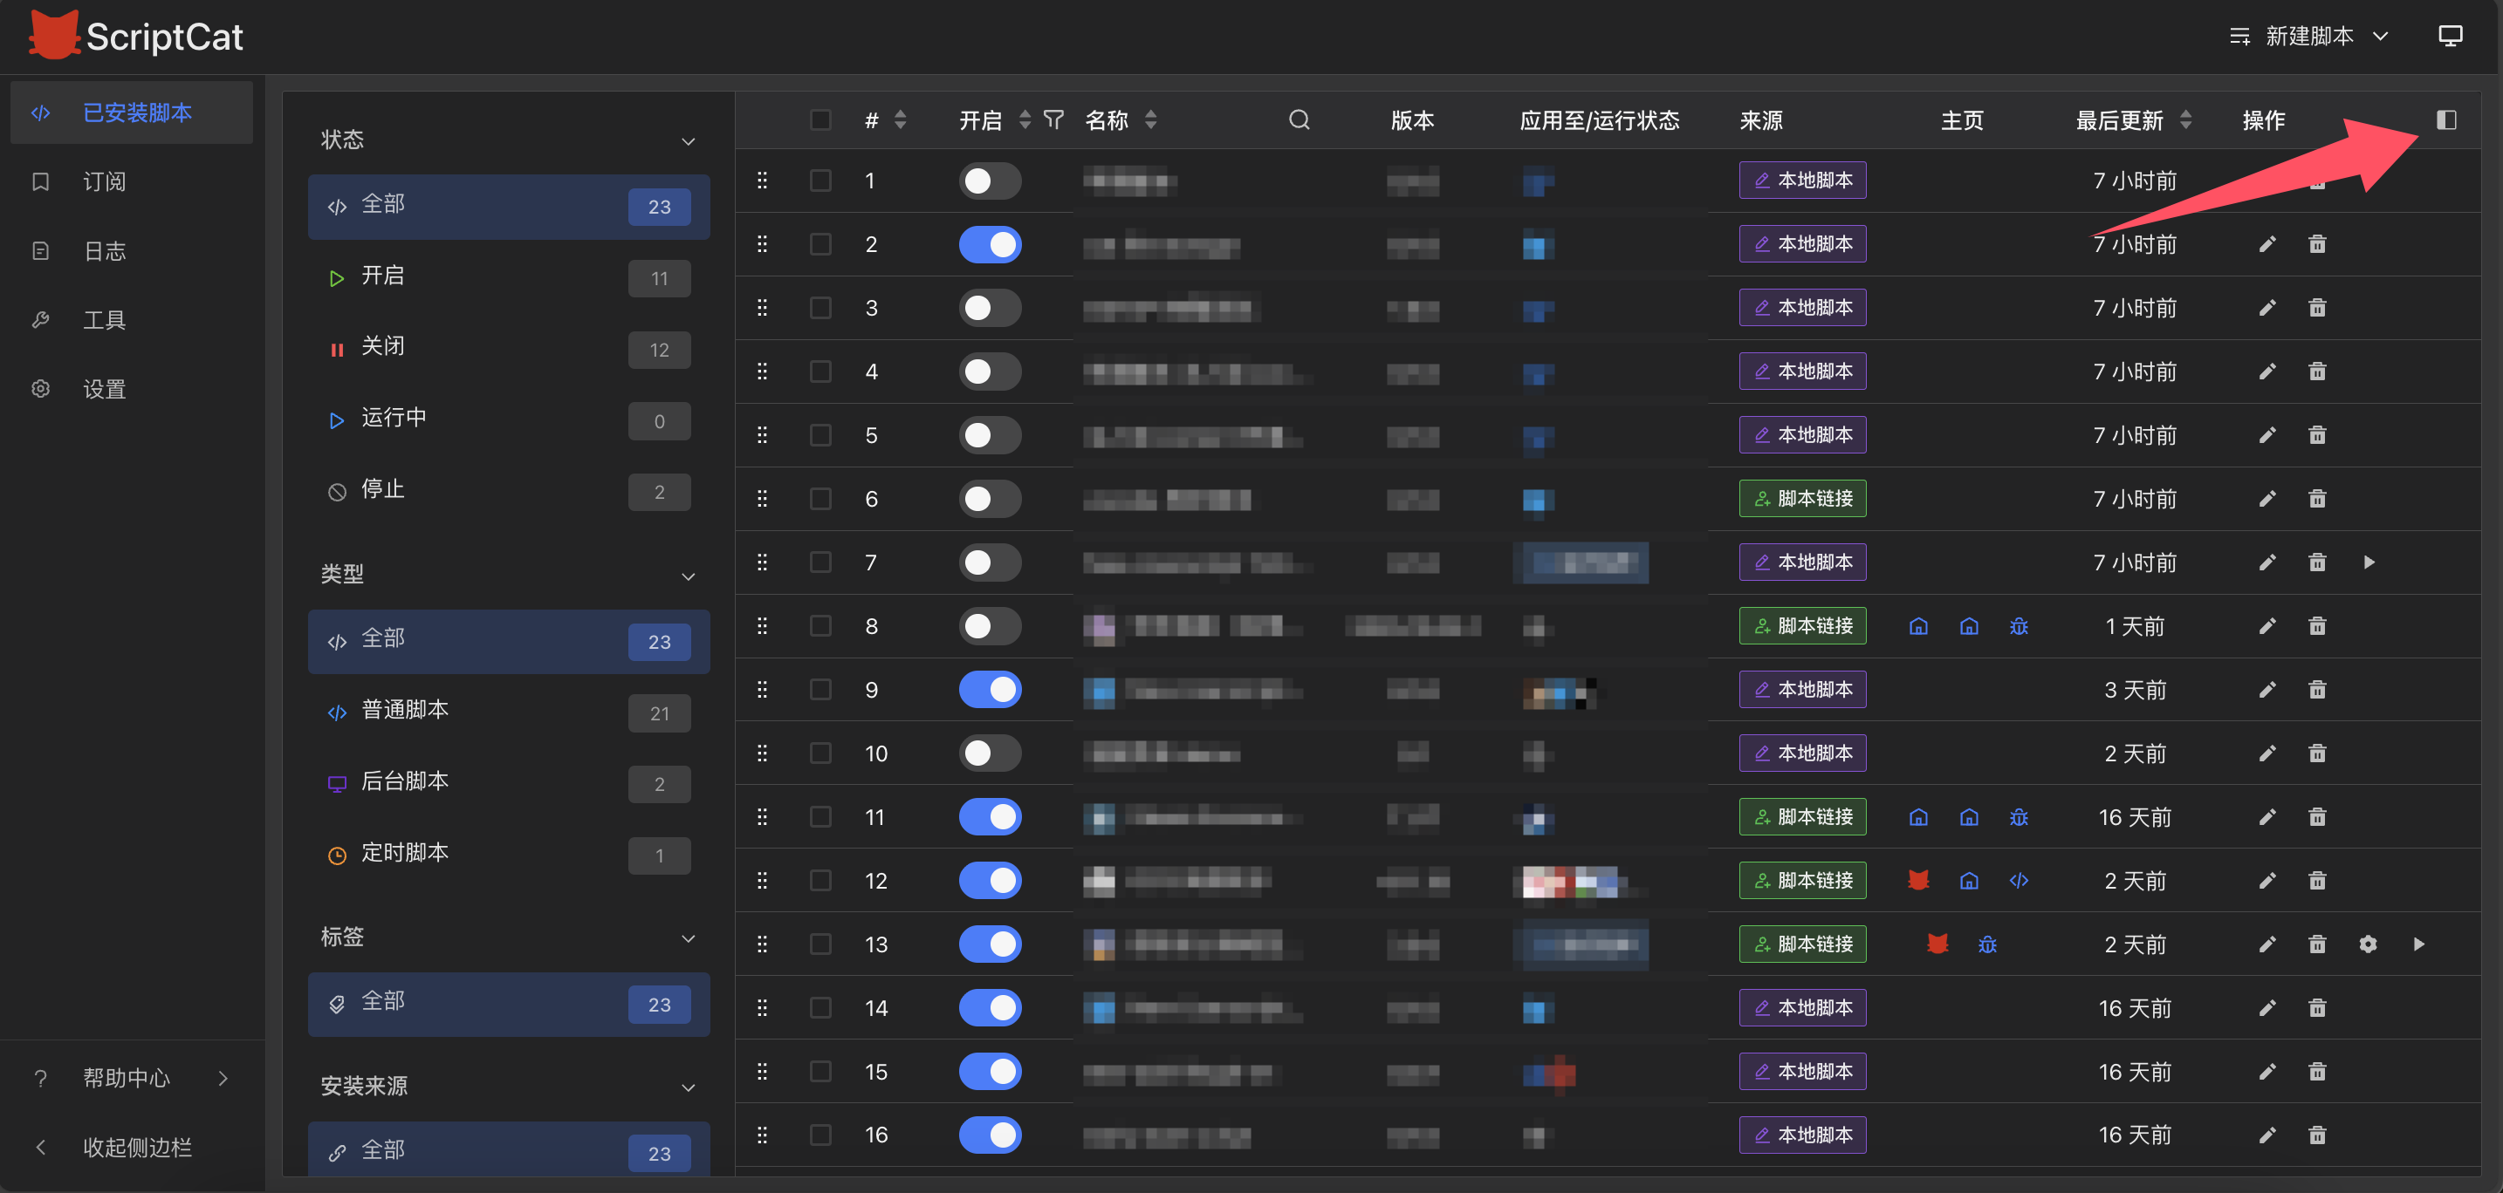Image resolution: width=2503 pixels, height=1193 pixels.
Task: Toggle the panel layout icon in the table header
Action: coord(2445,119)
